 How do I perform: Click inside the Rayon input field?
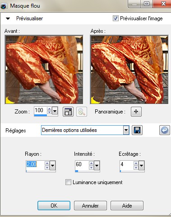coord(35,165)
